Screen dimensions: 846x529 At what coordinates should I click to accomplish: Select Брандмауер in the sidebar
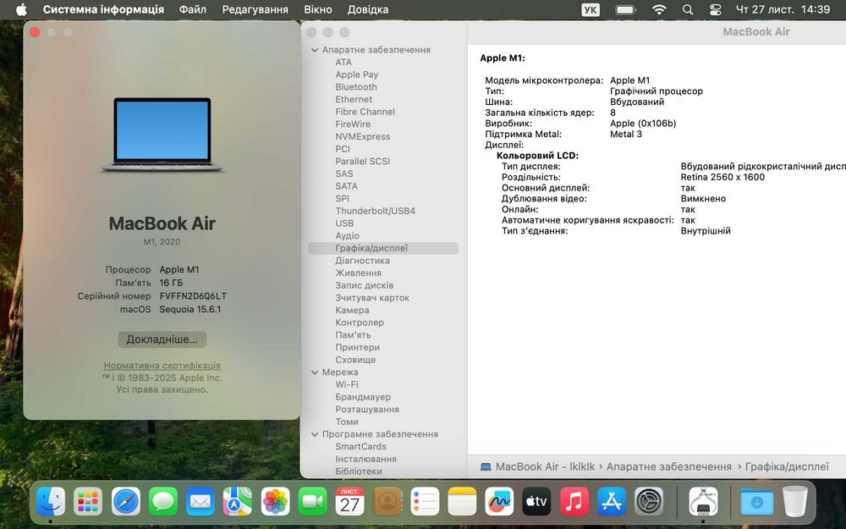pyautogui.click(x=363, y=397)
